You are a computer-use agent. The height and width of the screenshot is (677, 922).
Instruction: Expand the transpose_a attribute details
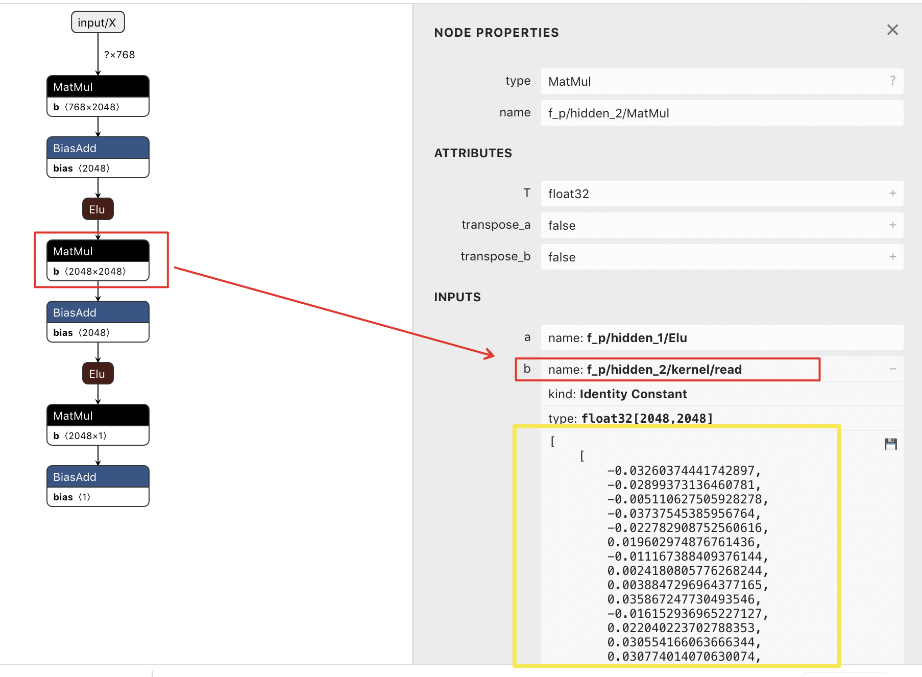coord(892,225)
